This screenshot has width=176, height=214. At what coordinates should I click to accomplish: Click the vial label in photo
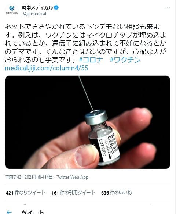coord(108,147)
